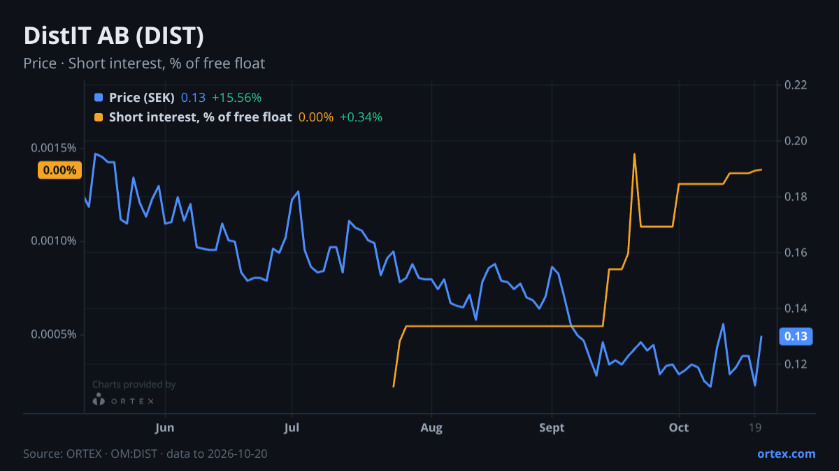Image resolution: width=839 pixels, height=471 pixels.
Task: Click the 0.0015% left axis label
Action: 54,148
